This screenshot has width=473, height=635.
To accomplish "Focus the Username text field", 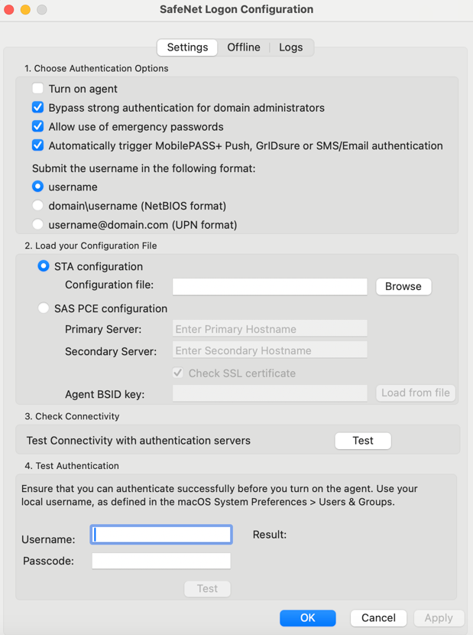I will (x=161, y=535).
